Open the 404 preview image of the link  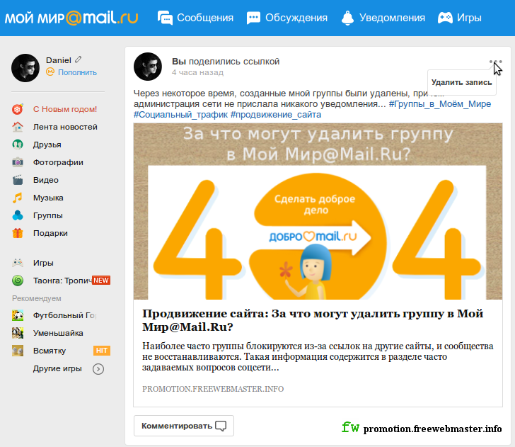(x=318, y=211)
